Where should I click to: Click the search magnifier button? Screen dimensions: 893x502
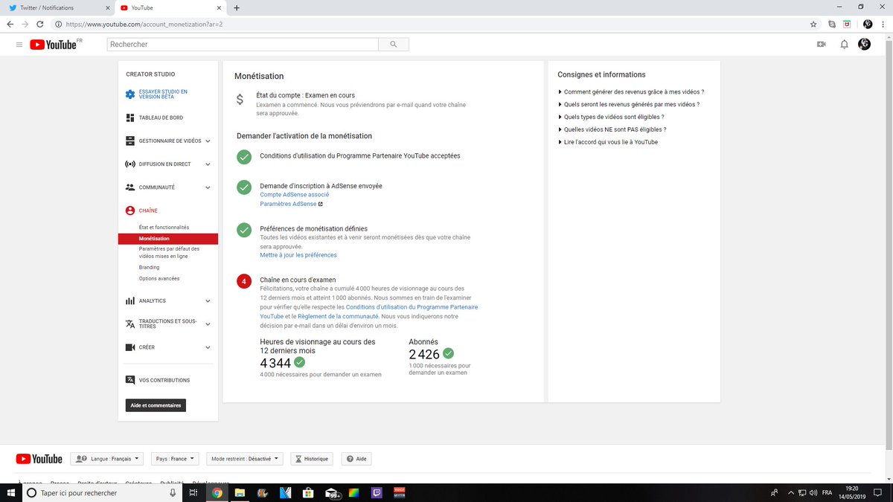coord(394,45)
